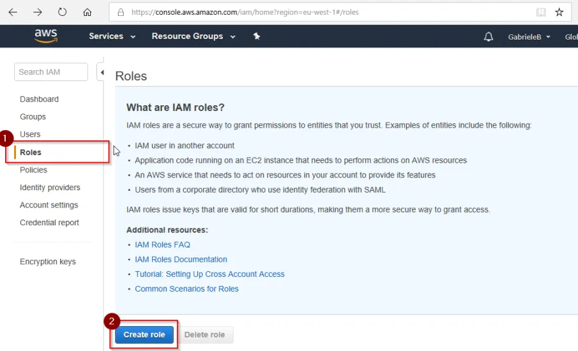The height and width of the screenshot is (351, 578).
Task: Focus the Search IAM box
Action: 51,72
